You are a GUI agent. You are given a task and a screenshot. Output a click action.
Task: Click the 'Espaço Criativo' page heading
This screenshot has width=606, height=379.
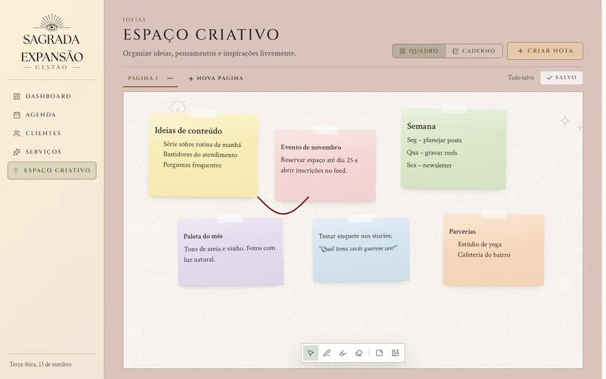coord(201,35)
